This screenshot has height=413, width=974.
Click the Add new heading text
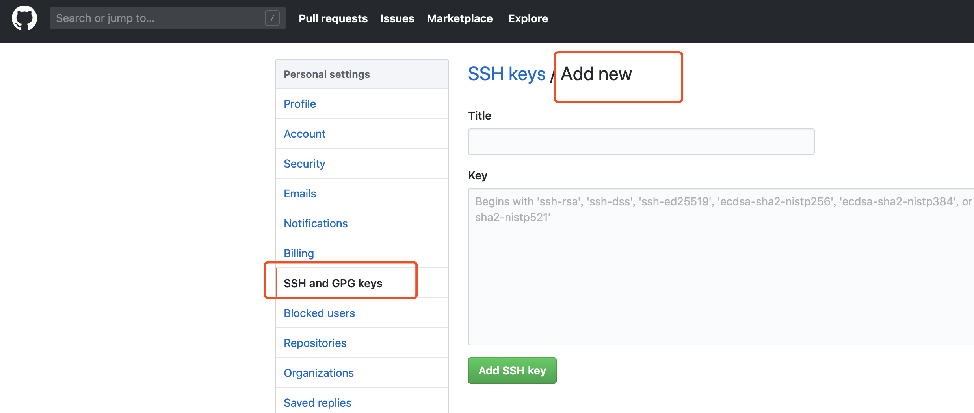point(596,74)
